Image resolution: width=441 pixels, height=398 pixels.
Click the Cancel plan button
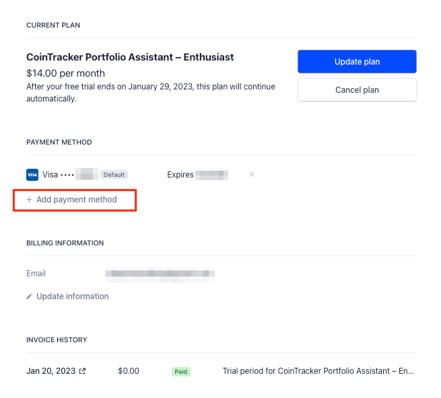(357, 90)
